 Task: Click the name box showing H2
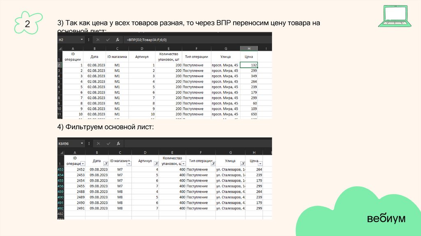[69, 40]
